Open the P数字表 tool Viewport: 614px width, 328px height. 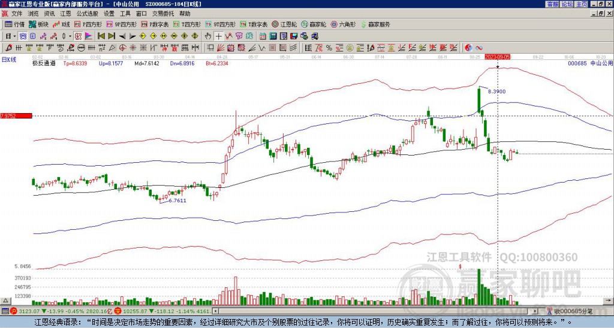pos(155,24)
